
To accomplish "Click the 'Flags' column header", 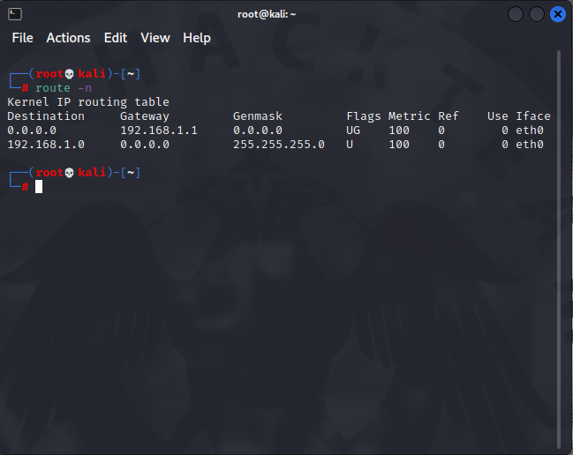I will [x=364, y=116].
